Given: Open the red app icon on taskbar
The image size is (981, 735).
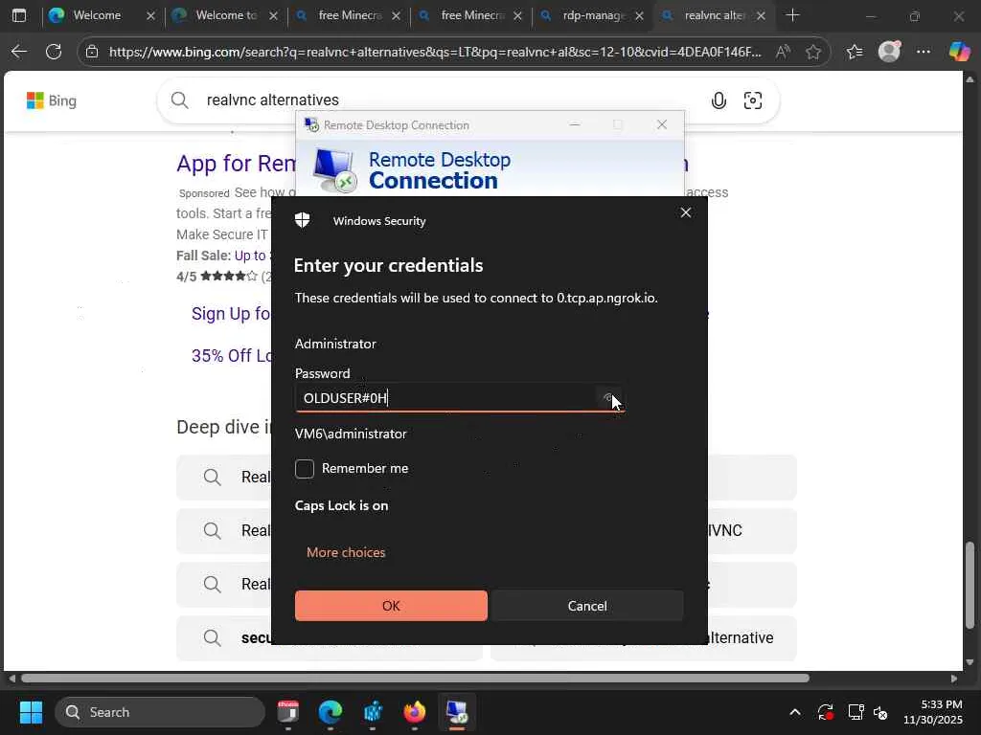Looking at the screenshot, I should [287, 712].
